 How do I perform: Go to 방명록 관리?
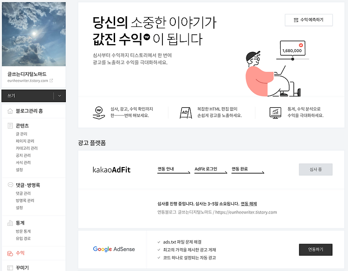tap(25, 200)
